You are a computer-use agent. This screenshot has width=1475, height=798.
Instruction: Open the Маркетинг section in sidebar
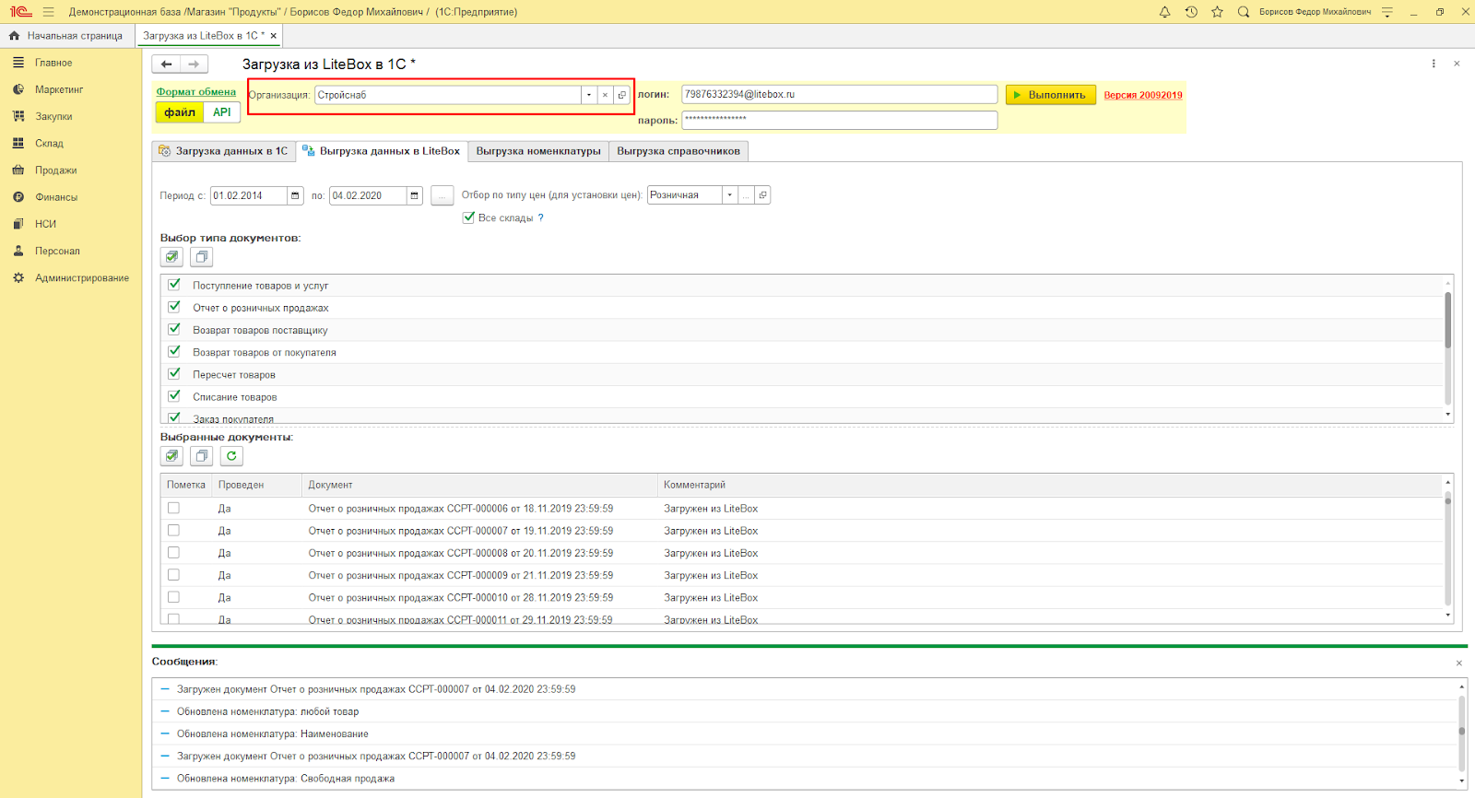click(x=59, y=89)
